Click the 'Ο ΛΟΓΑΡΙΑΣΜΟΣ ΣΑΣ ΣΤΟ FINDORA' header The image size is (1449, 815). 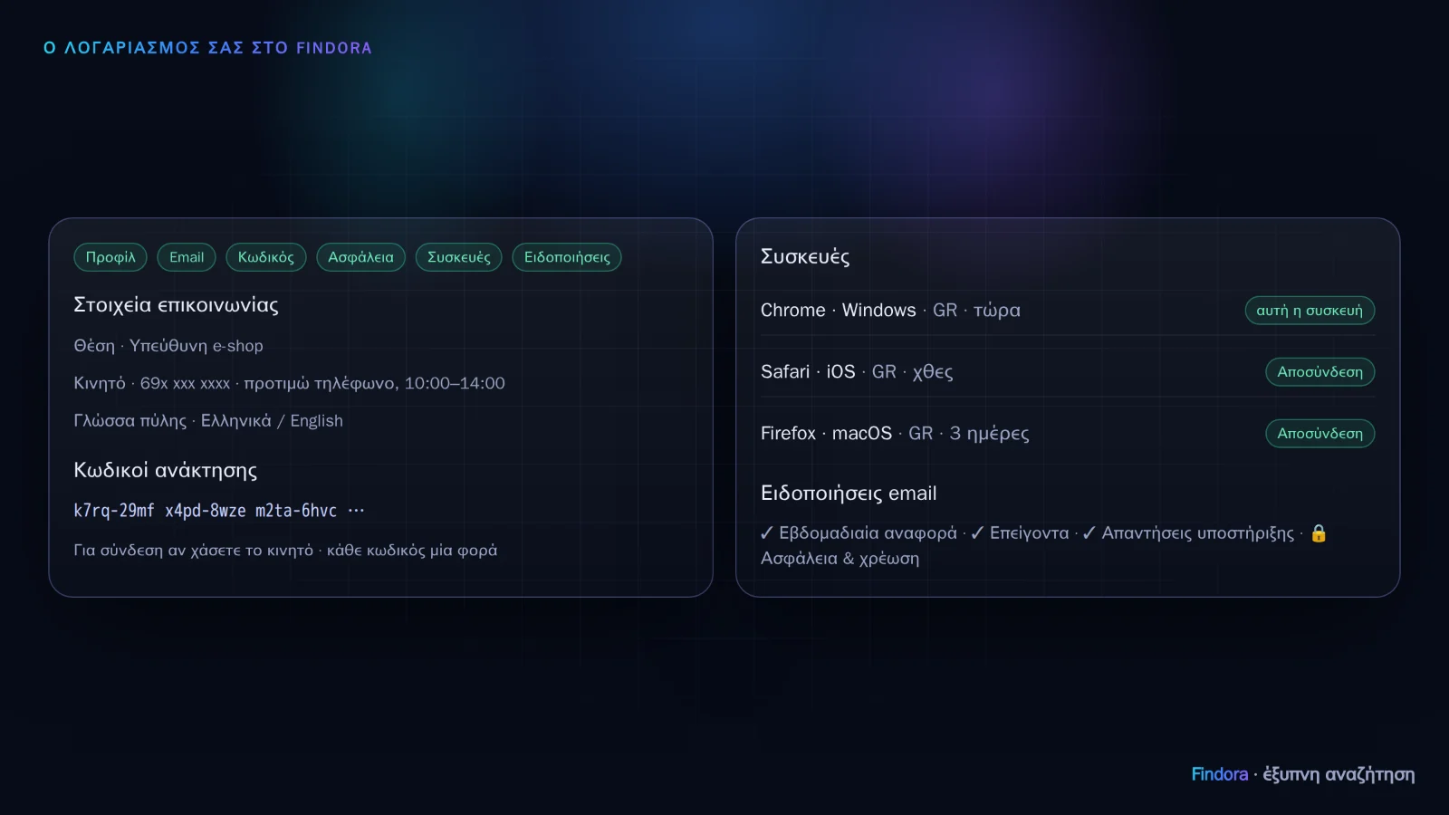pyautogui.click(x=207, y=48)
